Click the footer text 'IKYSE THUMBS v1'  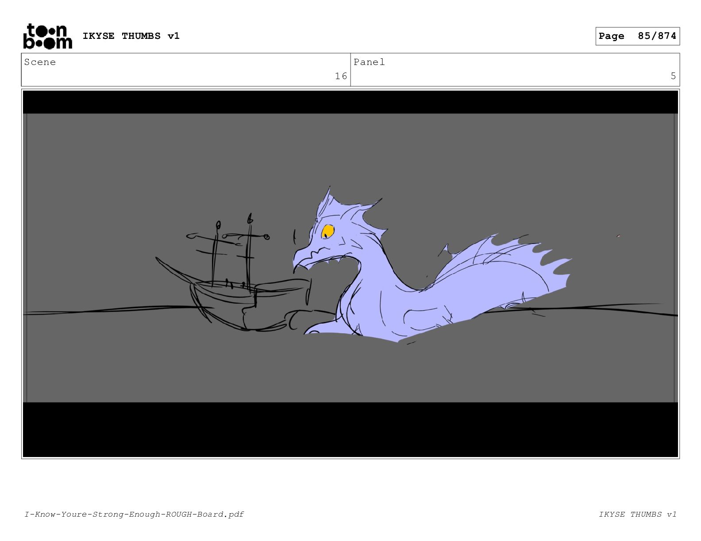pos(638,514)
